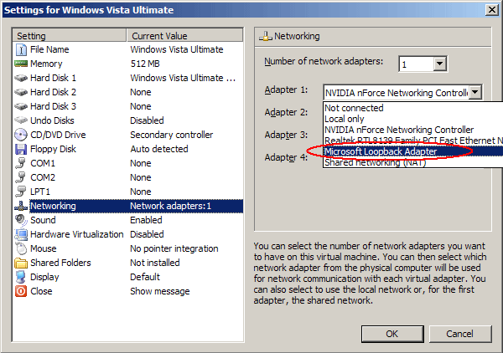Click 'Network adapters:1' value
Image resolution: width=503 pixels, height=353 pixels.
click(171, 206)
